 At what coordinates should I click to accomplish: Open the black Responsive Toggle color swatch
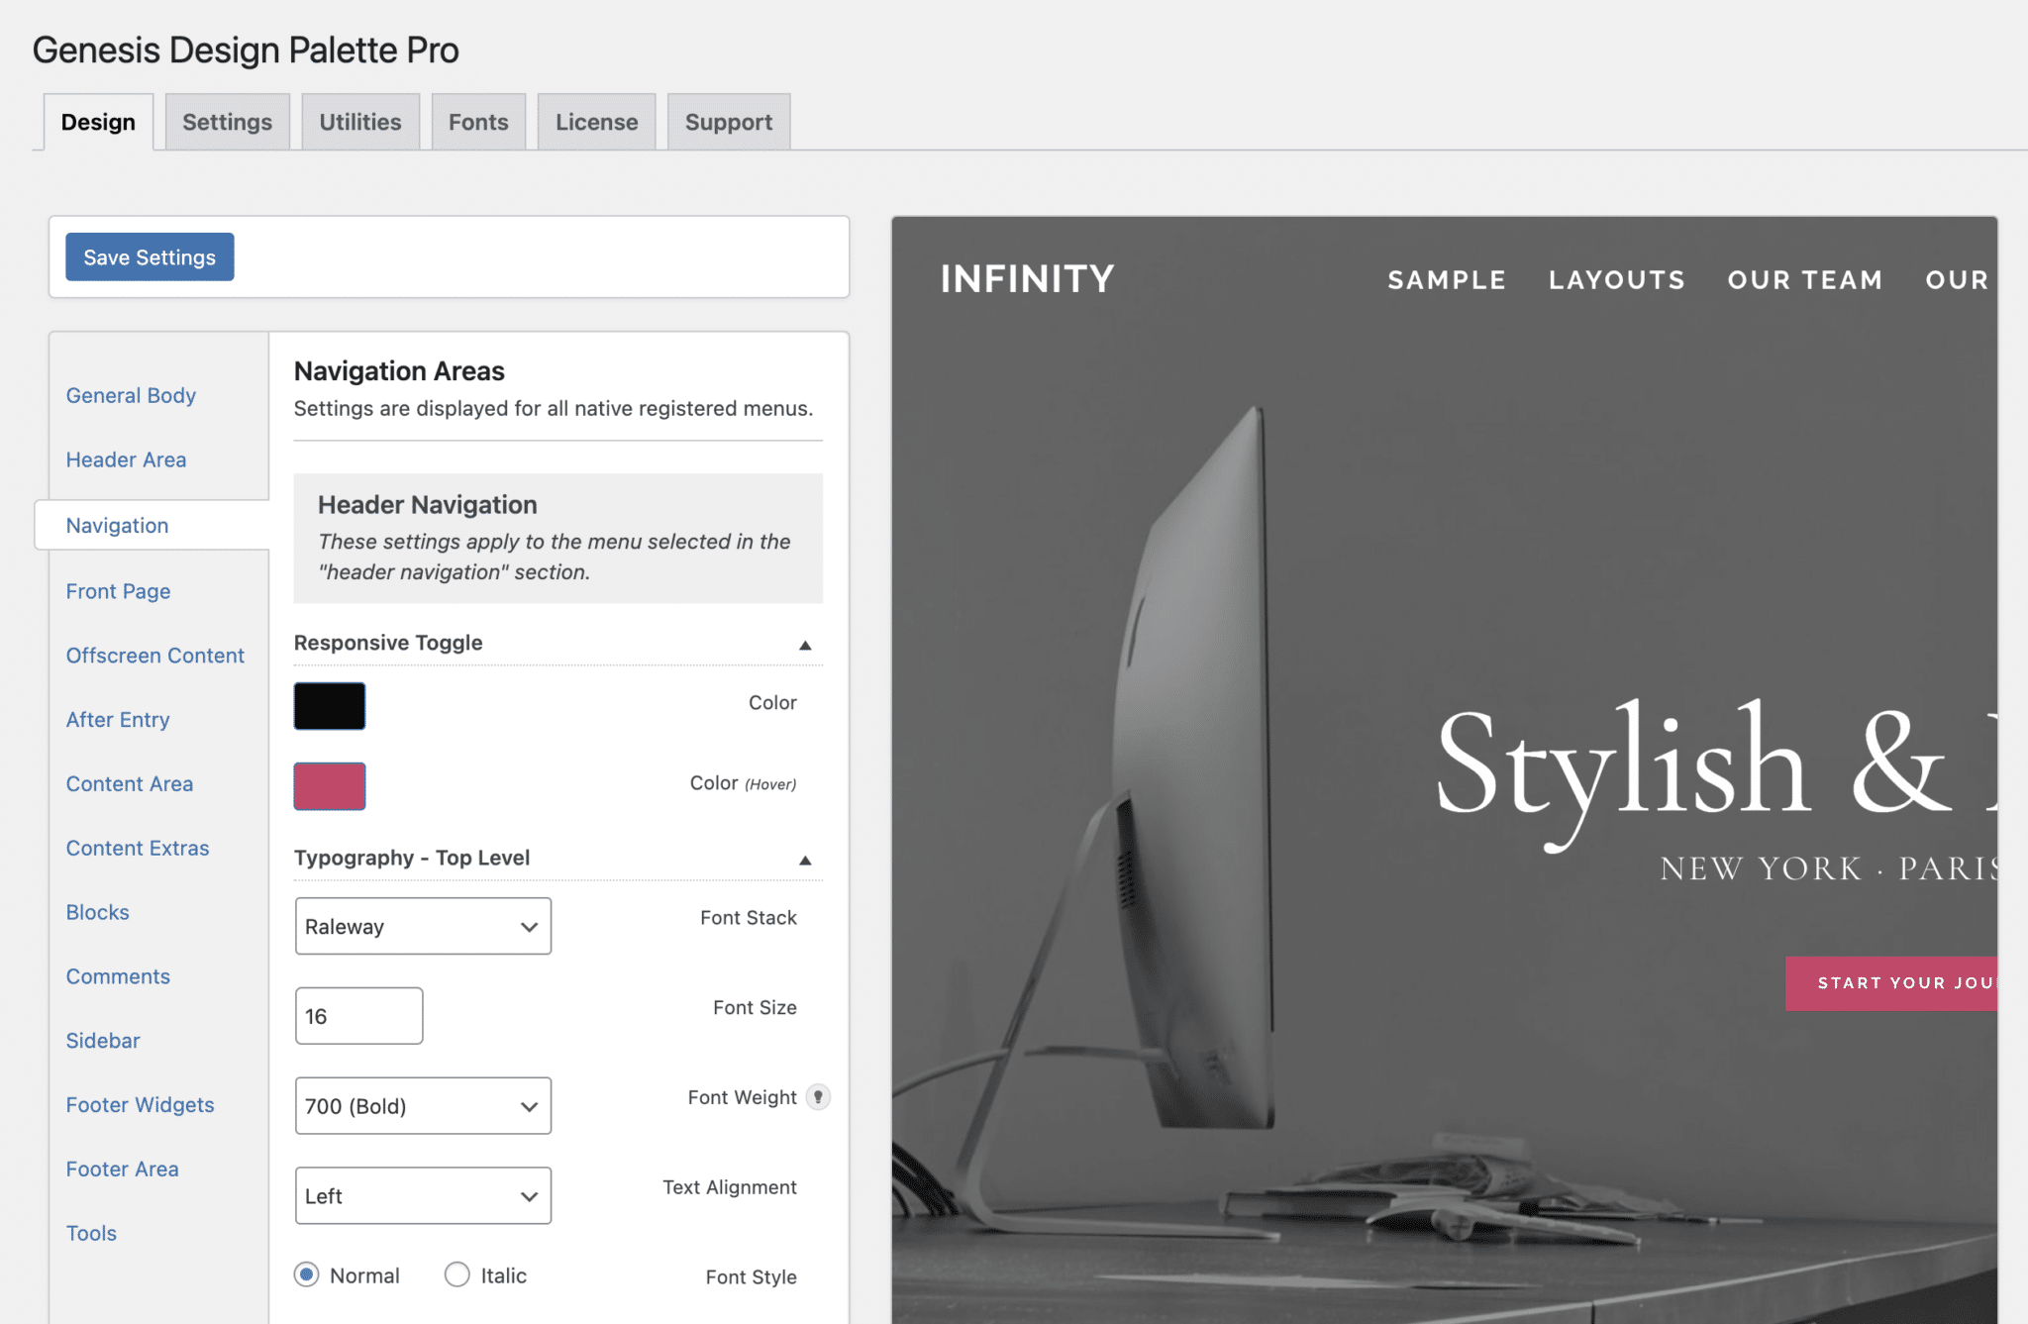coord(329,705)
